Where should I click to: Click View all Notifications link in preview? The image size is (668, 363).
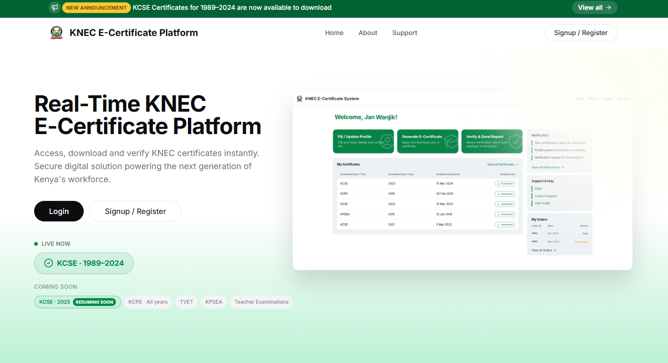coord(548,167)
